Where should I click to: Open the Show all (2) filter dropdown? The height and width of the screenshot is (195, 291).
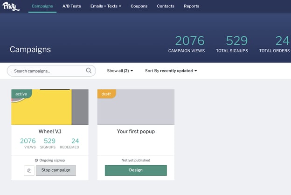pyautogui.click(x=120, y=71)
